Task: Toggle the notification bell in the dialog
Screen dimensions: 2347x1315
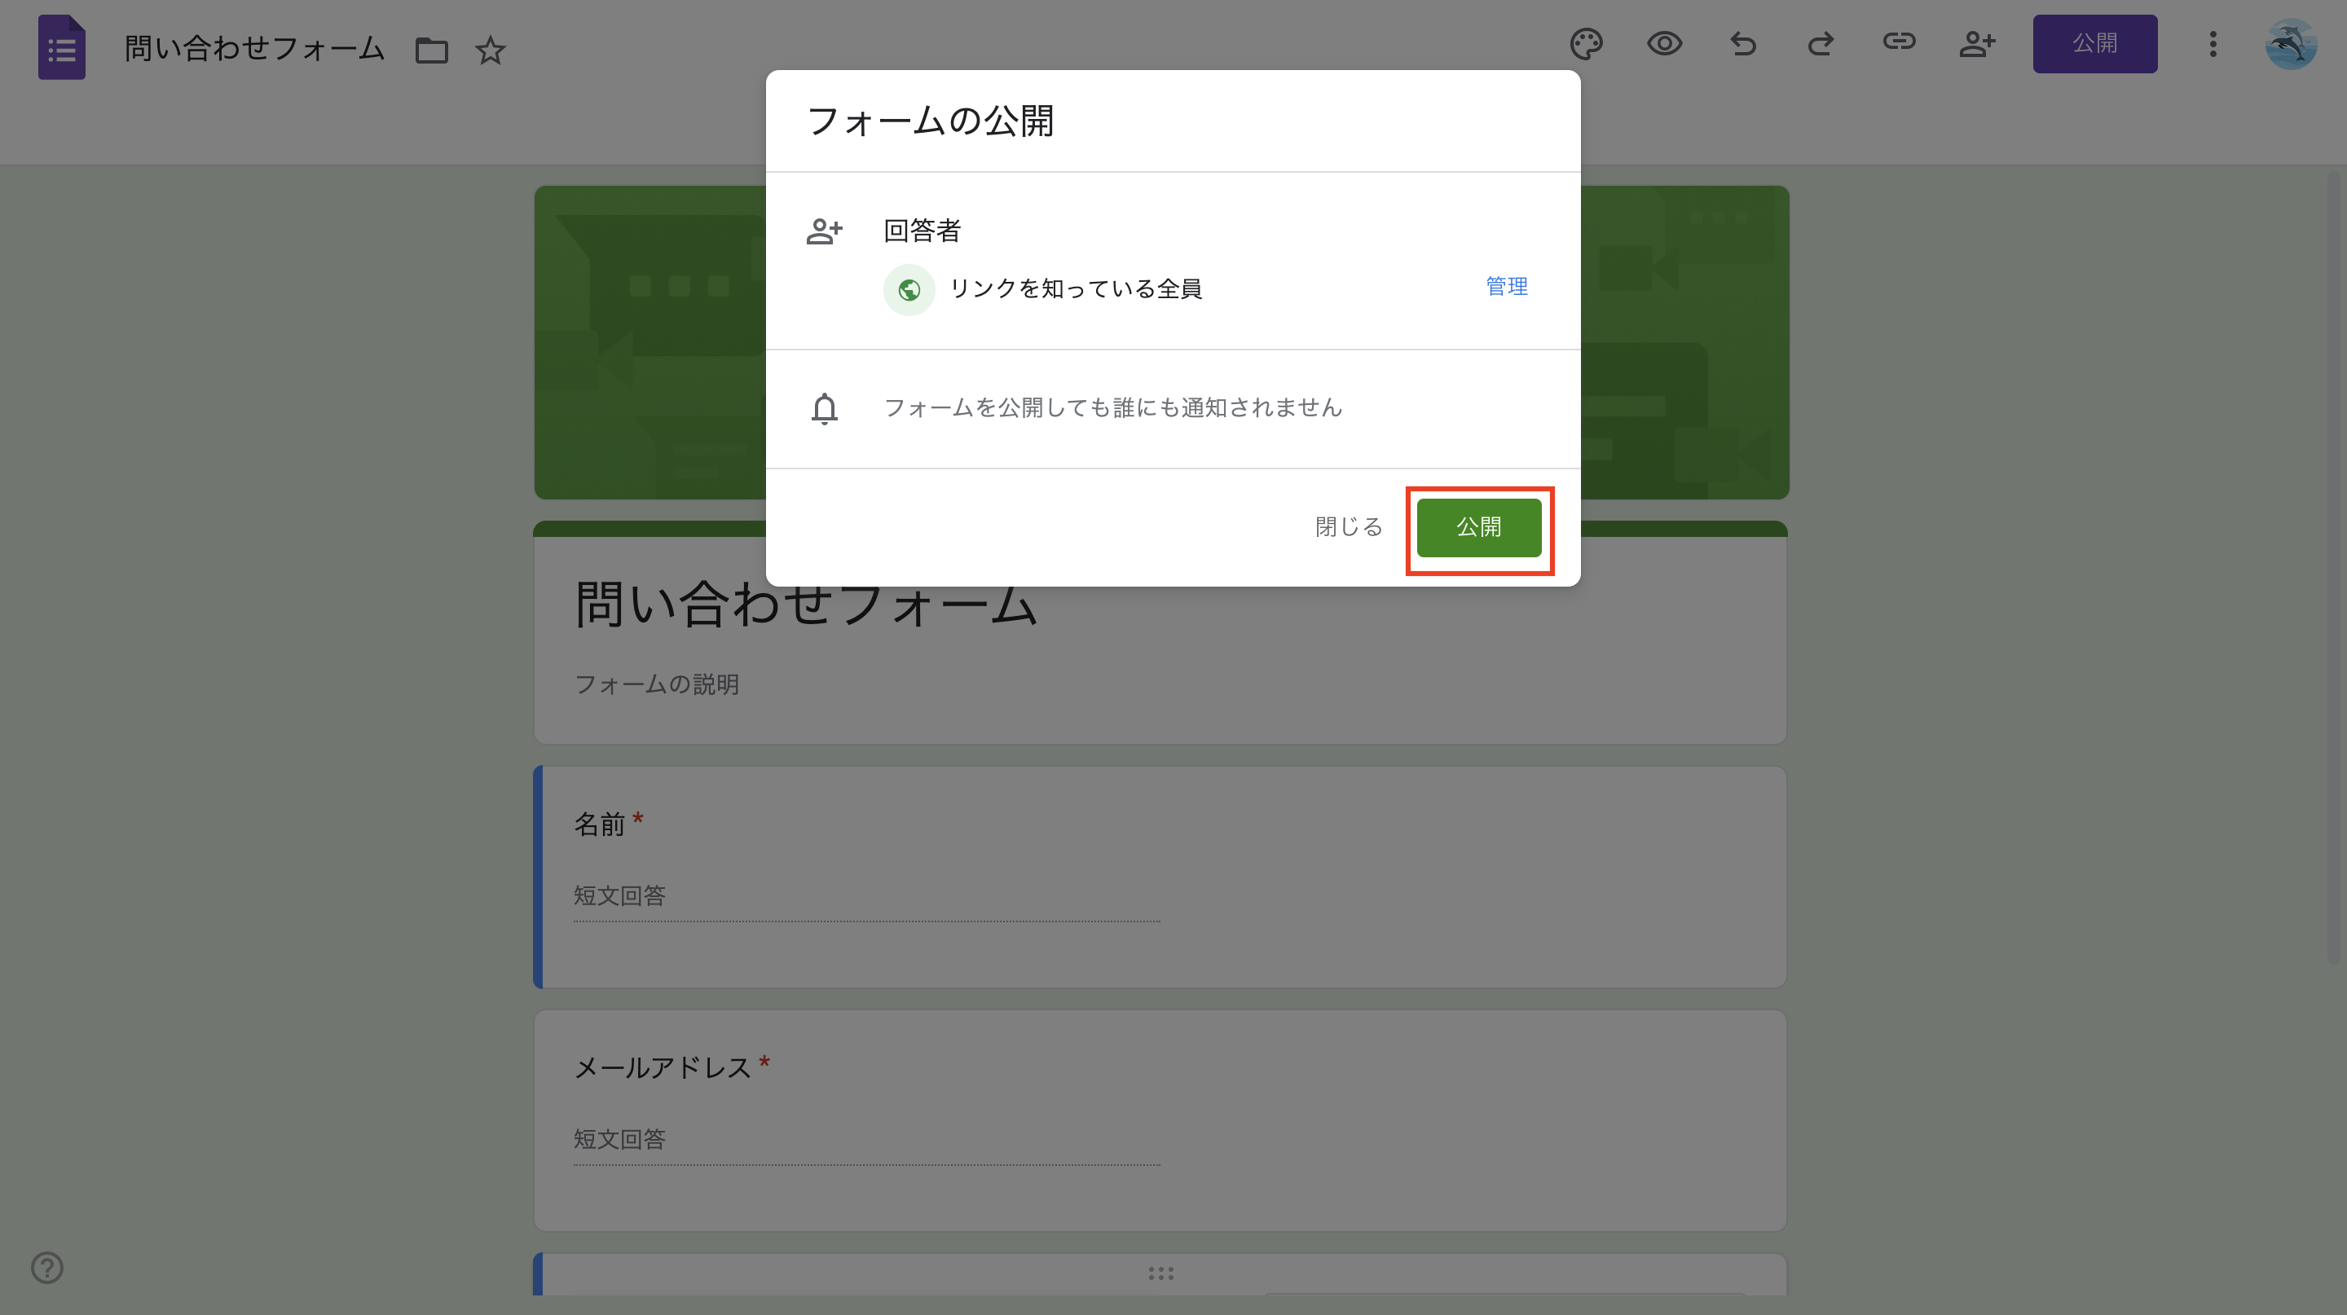Action: tap(825, 409)
